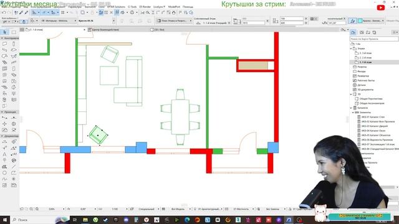Open the 'DS Render' menu

pos(145,7)
